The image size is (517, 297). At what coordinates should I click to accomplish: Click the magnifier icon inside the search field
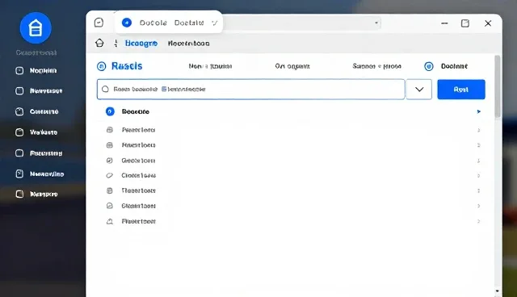[105, 90]
